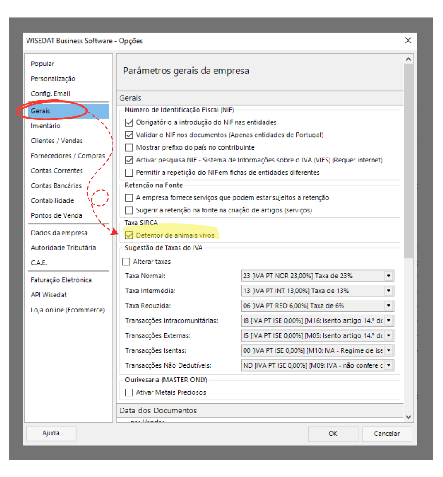The image size is (443, 477).
Task: Open the Taxa Normal dropdown
Action: (x=389, y=276)
